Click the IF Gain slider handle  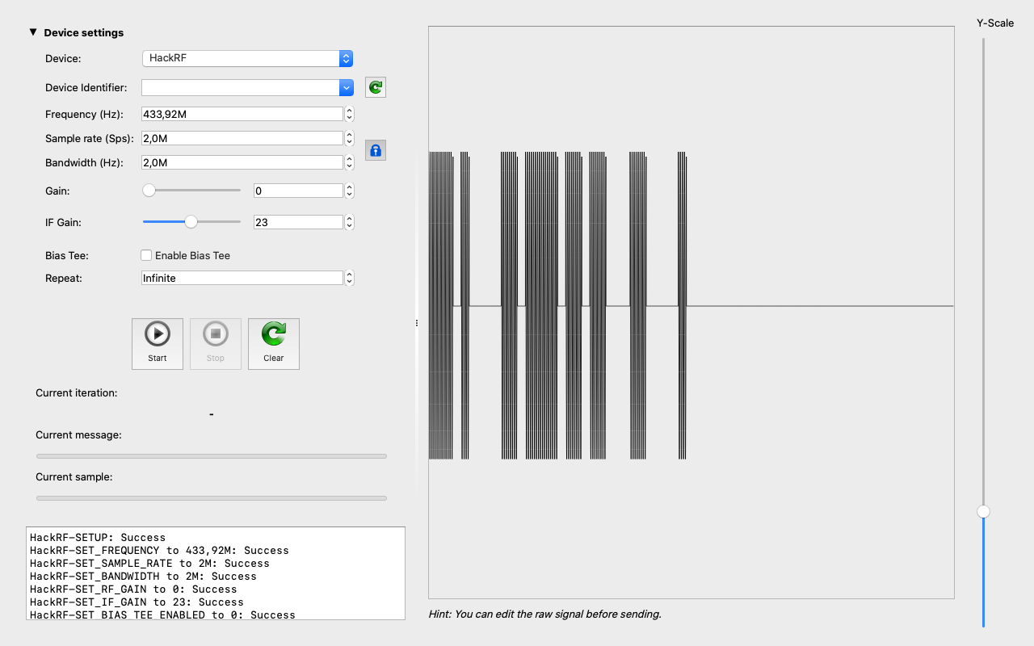tap(191, 222)
